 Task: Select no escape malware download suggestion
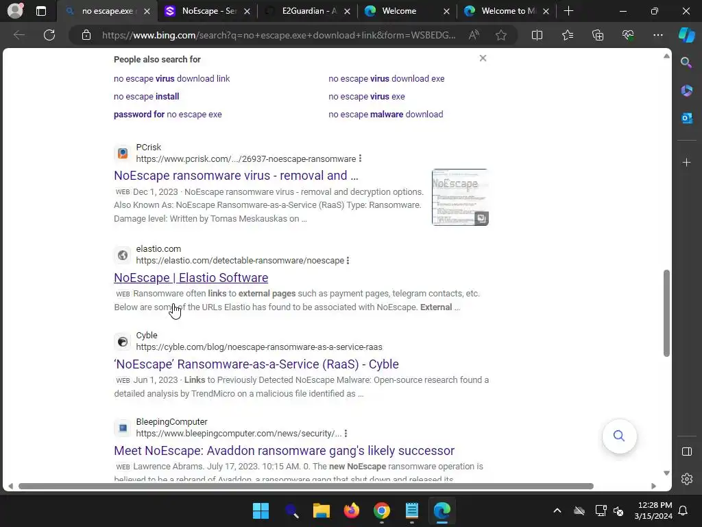[x=385, y=115]
